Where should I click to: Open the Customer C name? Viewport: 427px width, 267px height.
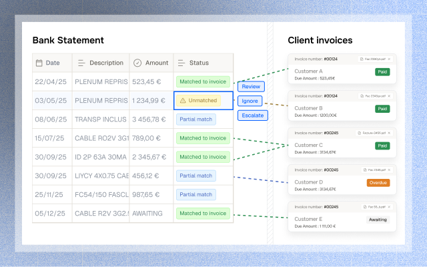308,146
